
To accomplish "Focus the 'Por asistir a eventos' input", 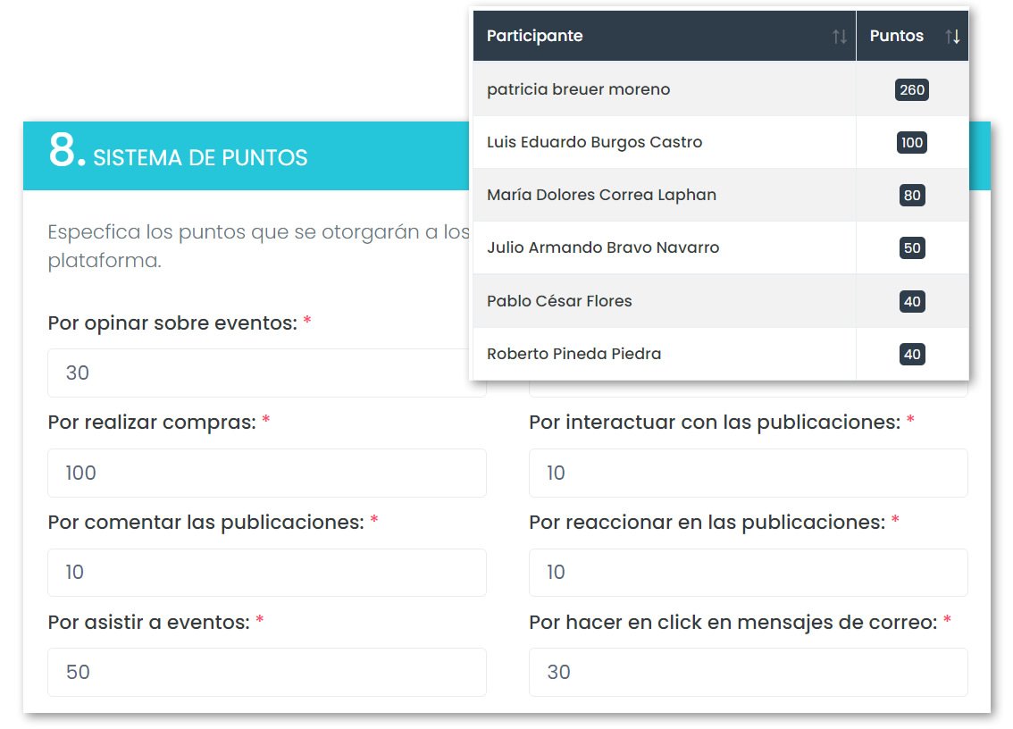I will tap(266, 672).
